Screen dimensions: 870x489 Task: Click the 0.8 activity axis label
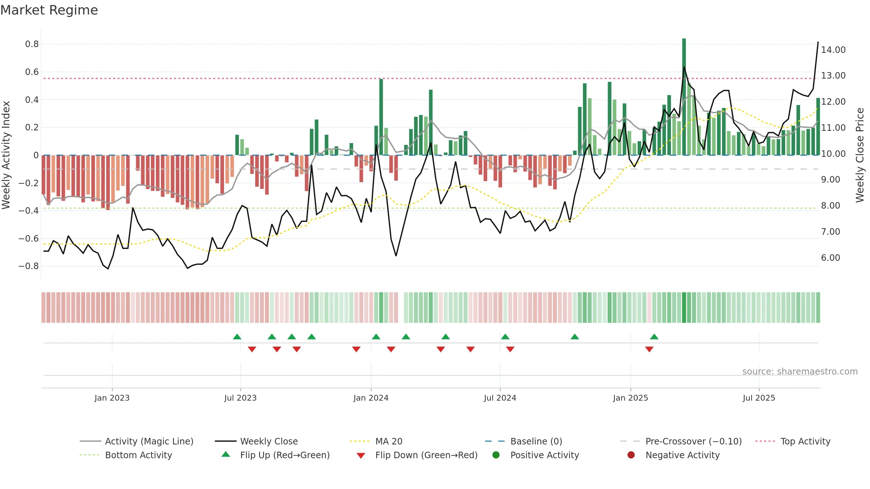[x=32, y=44]
